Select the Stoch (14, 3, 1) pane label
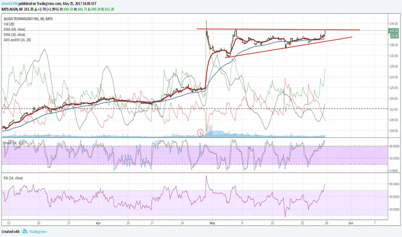 point(14,143)
